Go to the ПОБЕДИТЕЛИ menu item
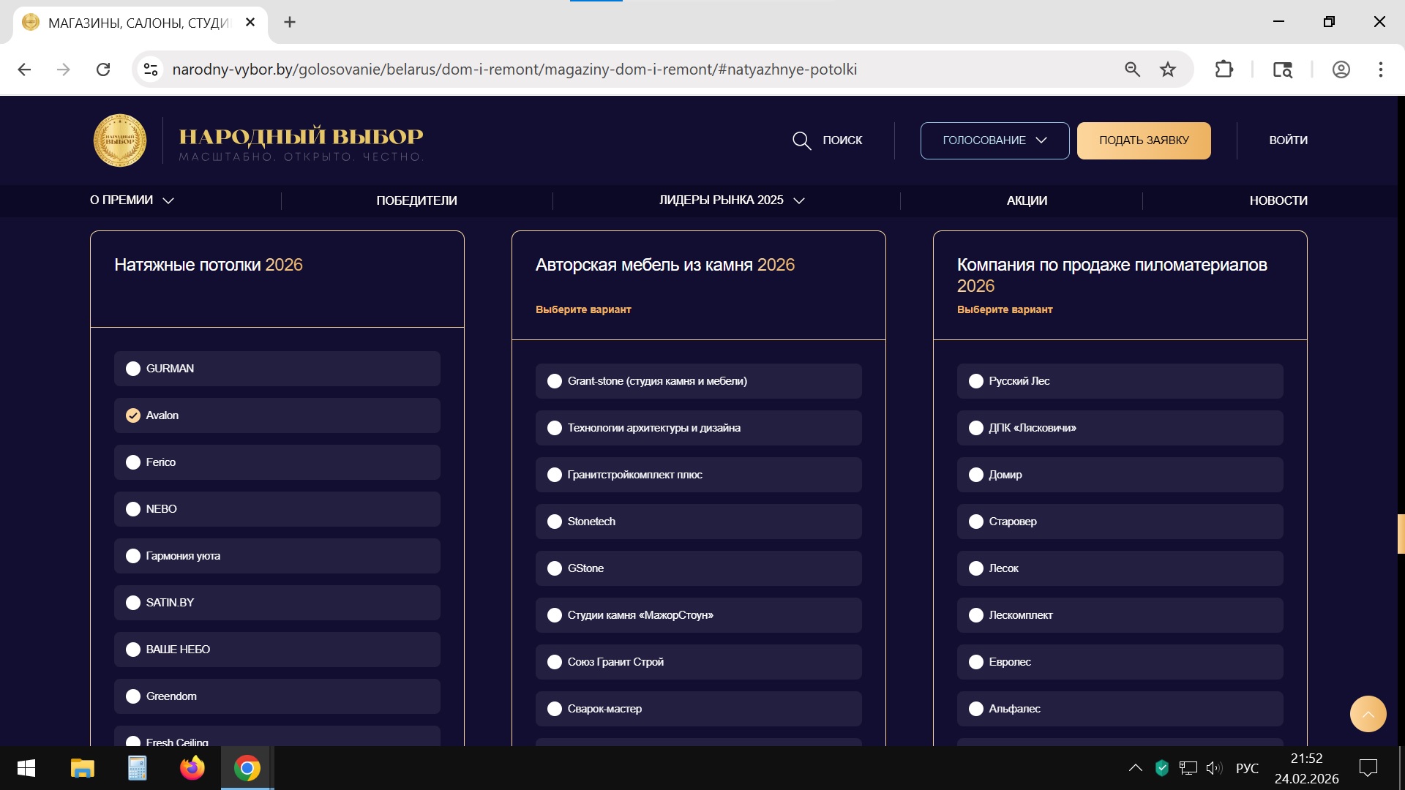1405x790 pixels. (x=416, y=200)
